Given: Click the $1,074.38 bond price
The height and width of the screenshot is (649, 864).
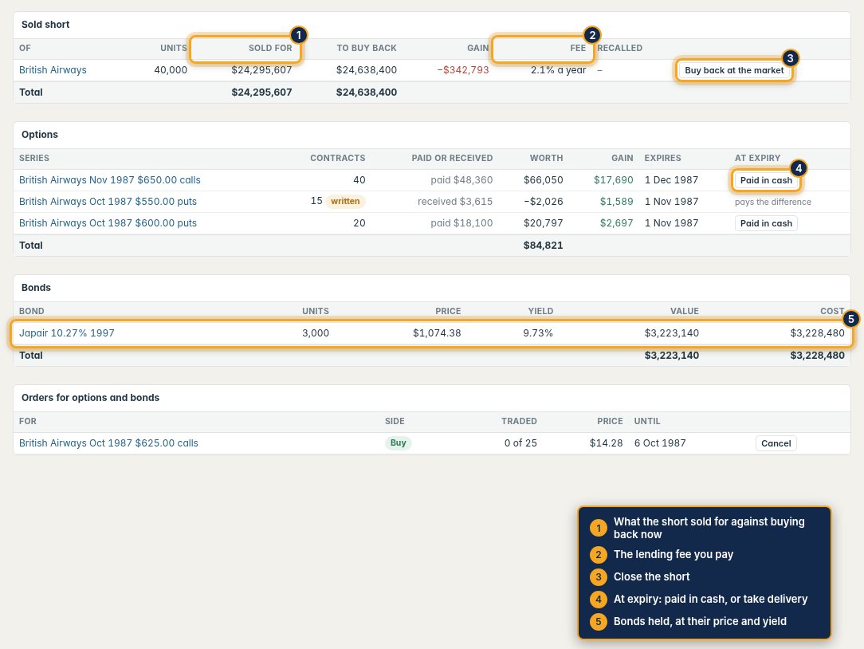Looking at the screenshot, I should click(x=437, y=333).
